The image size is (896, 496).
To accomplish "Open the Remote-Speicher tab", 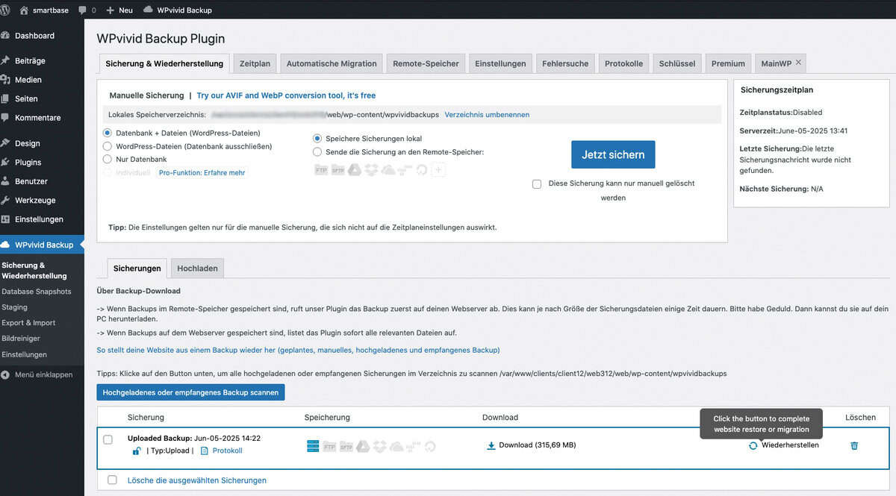I will [x=426, y=63].
